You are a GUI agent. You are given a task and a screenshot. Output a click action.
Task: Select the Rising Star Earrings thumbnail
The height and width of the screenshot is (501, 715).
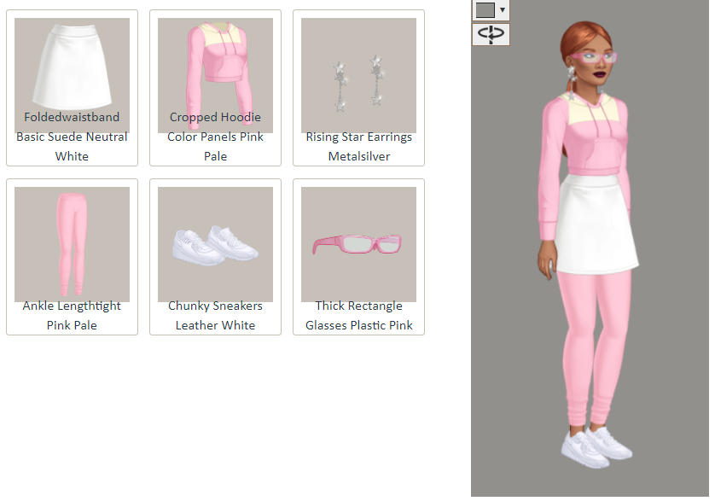[x=359, y=75]
